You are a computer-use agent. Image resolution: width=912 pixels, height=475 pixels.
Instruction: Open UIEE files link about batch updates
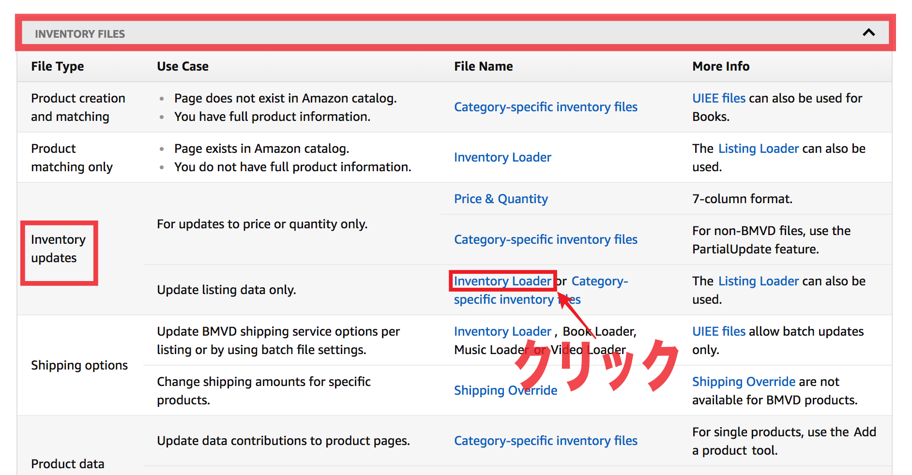click(719, 331)
